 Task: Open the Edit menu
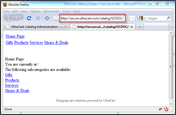point(15,11)
